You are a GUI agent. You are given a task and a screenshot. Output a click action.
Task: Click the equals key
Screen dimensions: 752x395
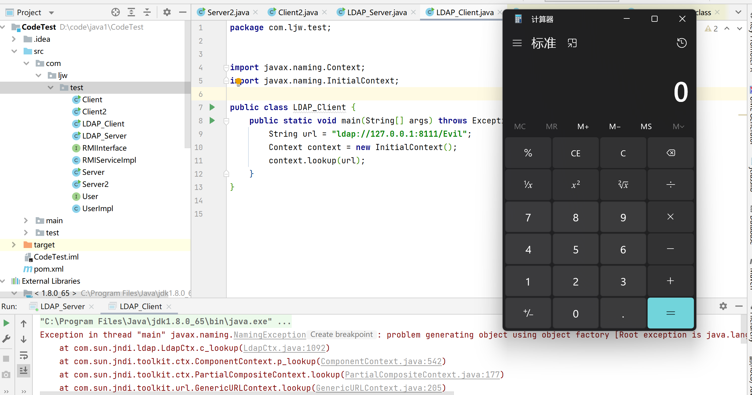(671, 313)
